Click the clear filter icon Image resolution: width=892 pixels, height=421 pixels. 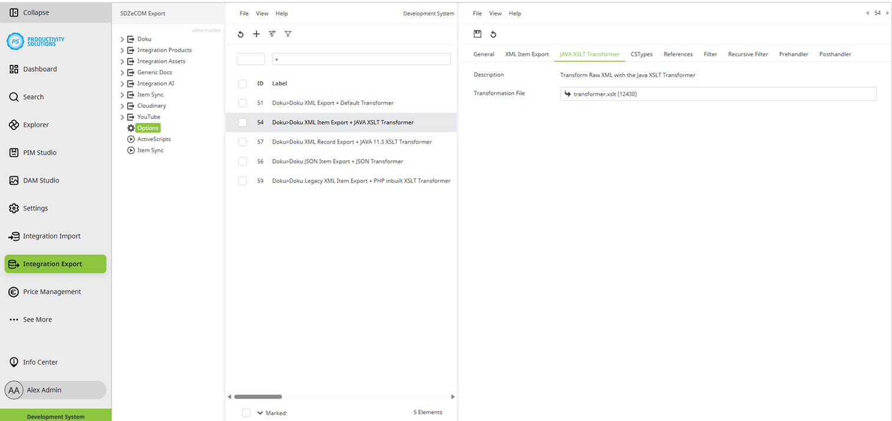coord(272,34)
